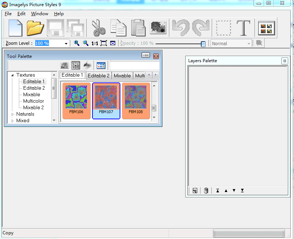294x239 pixels.
Task: Click the Zoom In magnifier icon
Action: [76, 43]
